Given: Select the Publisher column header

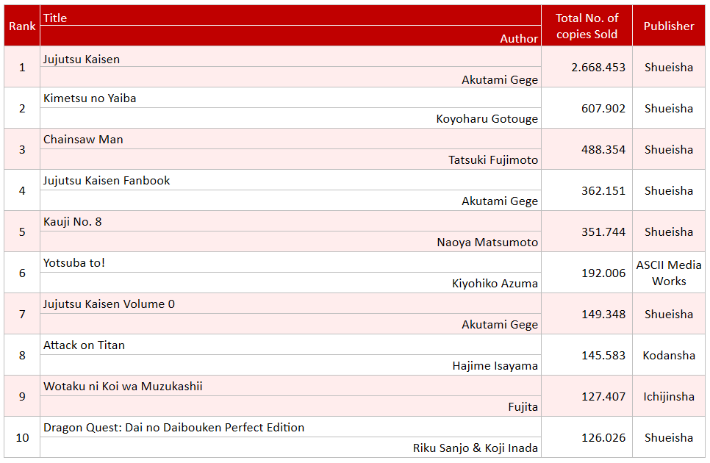Looking at the screenshot, I should 669,26.
